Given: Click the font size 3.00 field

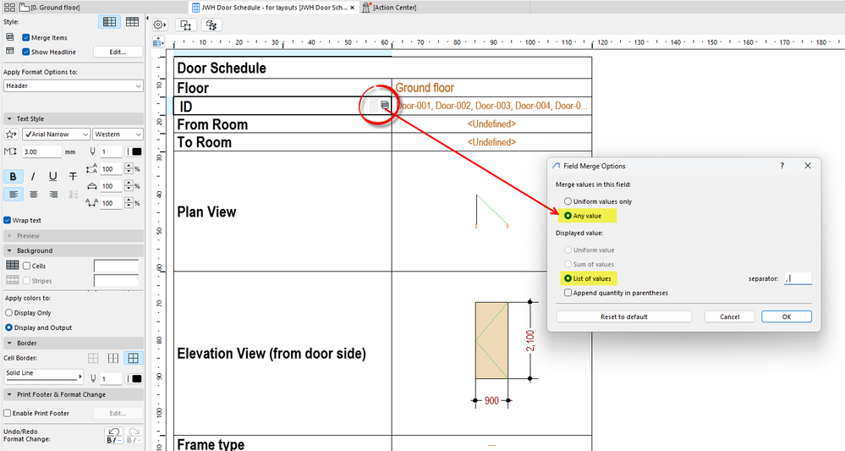Looking at the screenshot, I should (x=42, y=152).
